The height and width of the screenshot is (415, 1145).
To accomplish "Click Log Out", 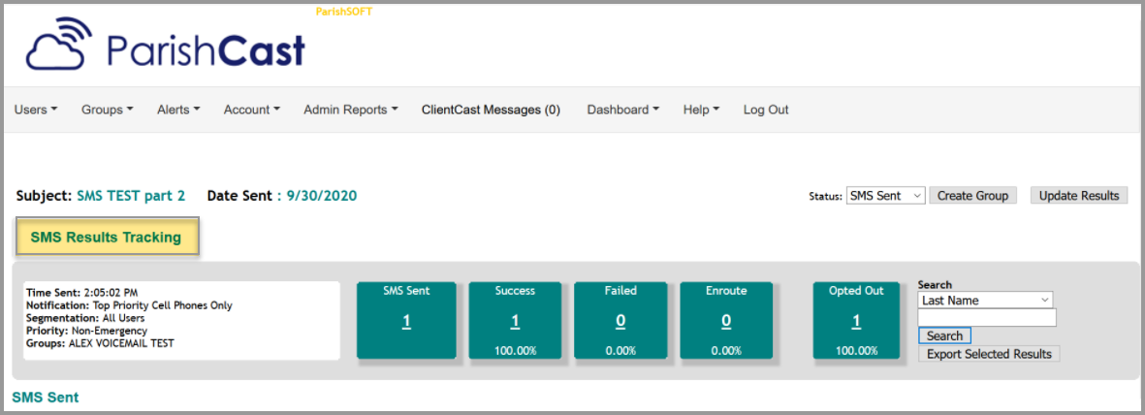I will [766, 110].
